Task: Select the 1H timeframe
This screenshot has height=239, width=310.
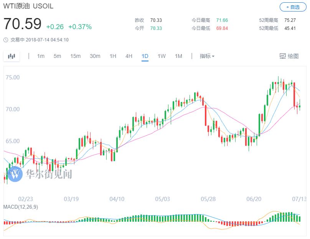Action: pyautogui.click(x=113, y=56)
